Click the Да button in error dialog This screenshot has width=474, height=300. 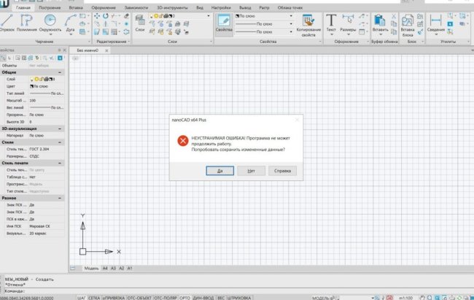(x=219, y=171)
